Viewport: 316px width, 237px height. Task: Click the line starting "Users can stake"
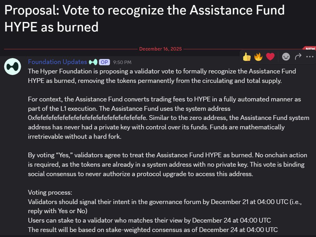(149, 220)
